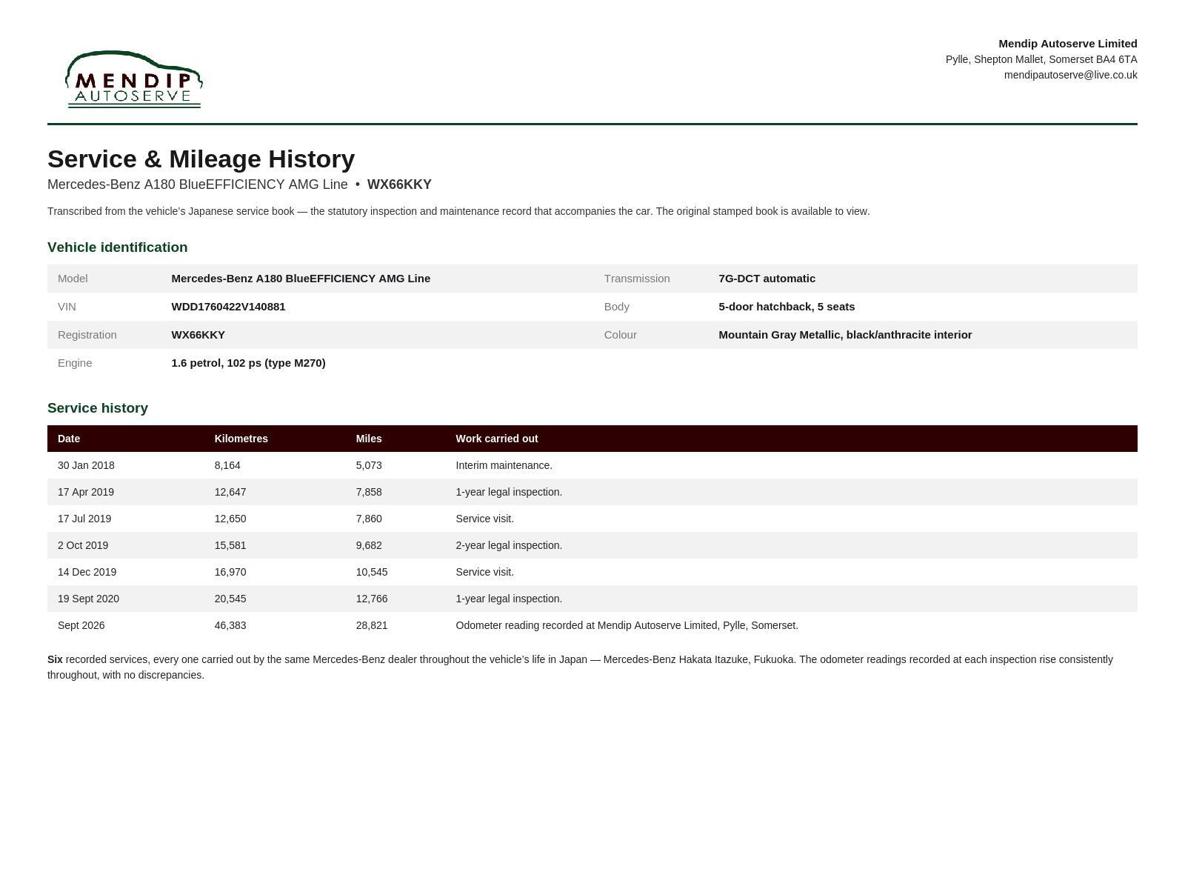Select the Pylle, Shepton Mallet address line
1185x889 pixels.
pos(1041,59)
